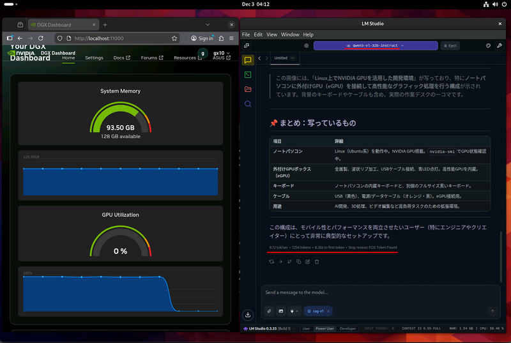Select the DGX Dashboard browser tab

pos(63,25)
